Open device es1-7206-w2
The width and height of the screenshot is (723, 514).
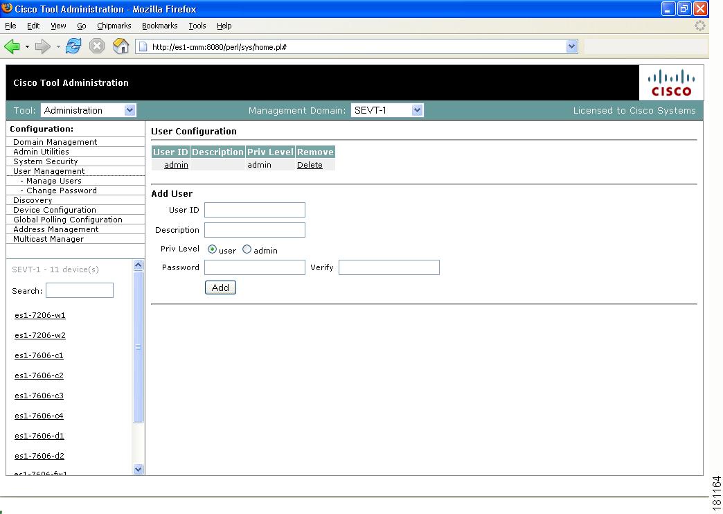click(x=40, y=335)
